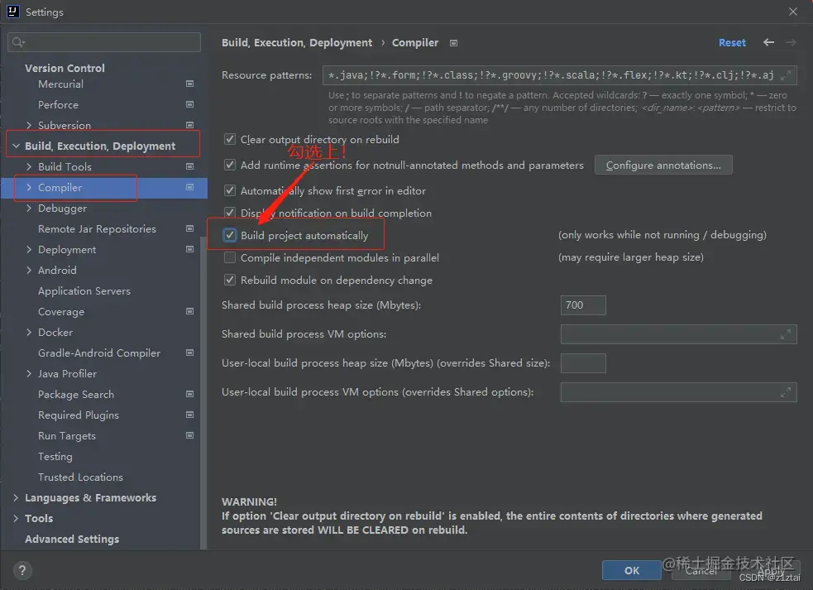Confirm with the OK button
The height and width of the screenshot is (590, 813).
(x=632, y=570)
